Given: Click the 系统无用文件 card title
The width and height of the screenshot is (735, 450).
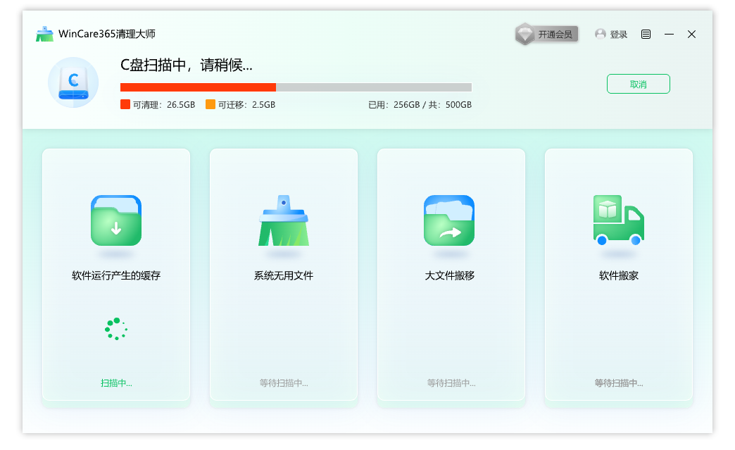Looking at the screenshot, I should click(283, 275).
